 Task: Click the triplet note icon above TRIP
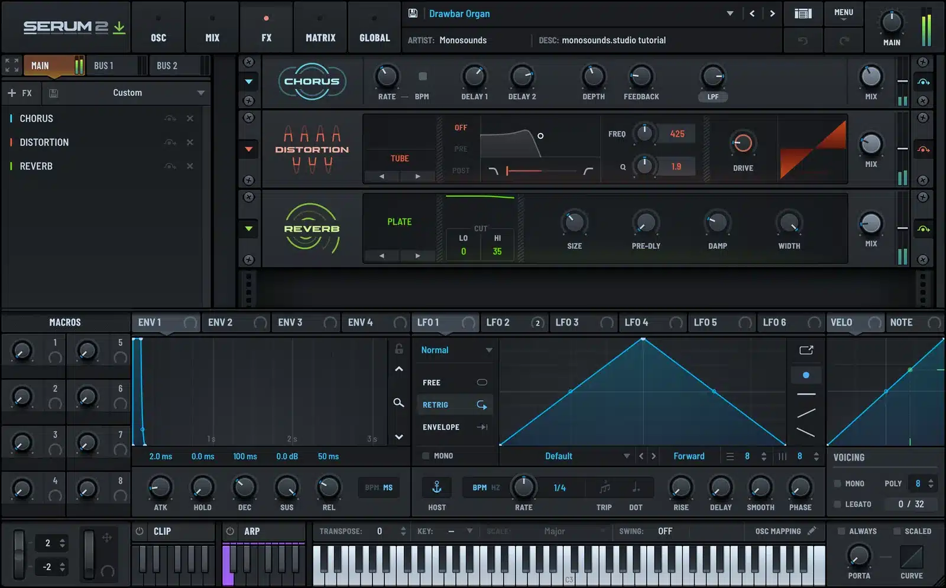pyautogui.click(x=604, y=488)
